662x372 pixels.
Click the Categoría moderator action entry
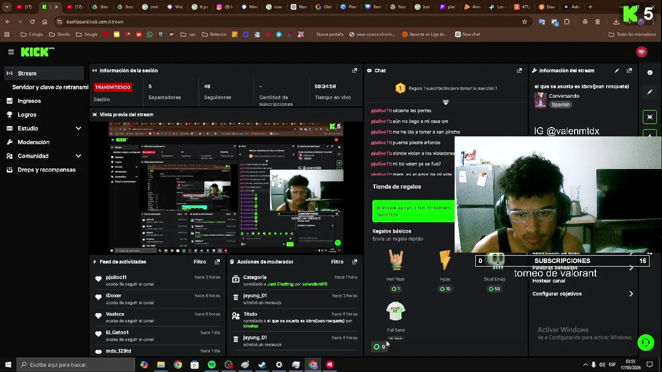(295, 281)
